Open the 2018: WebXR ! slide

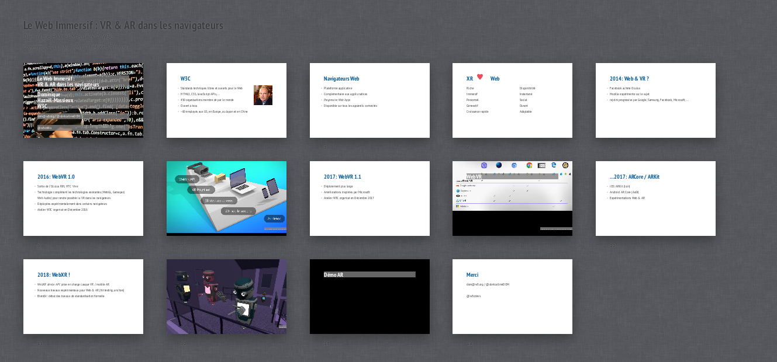click(83, 297)
